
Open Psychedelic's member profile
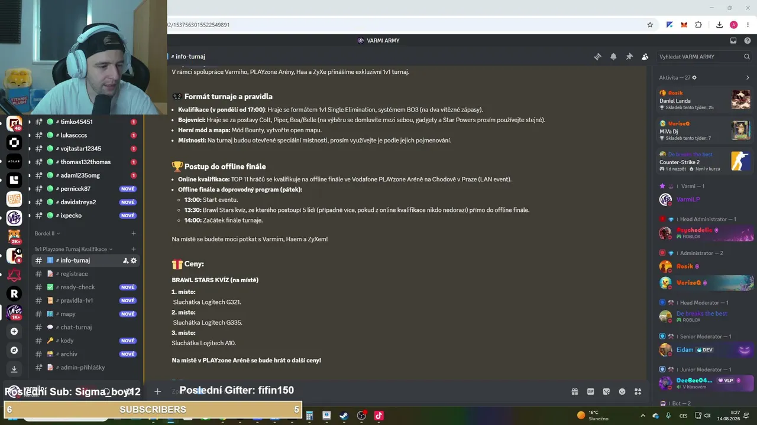pos(706,233)
